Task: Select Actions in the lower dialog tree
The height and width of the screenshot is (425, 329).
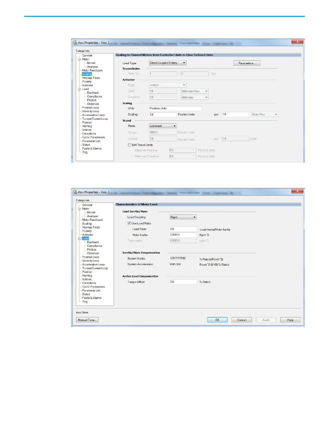Action: pos(87,279)
